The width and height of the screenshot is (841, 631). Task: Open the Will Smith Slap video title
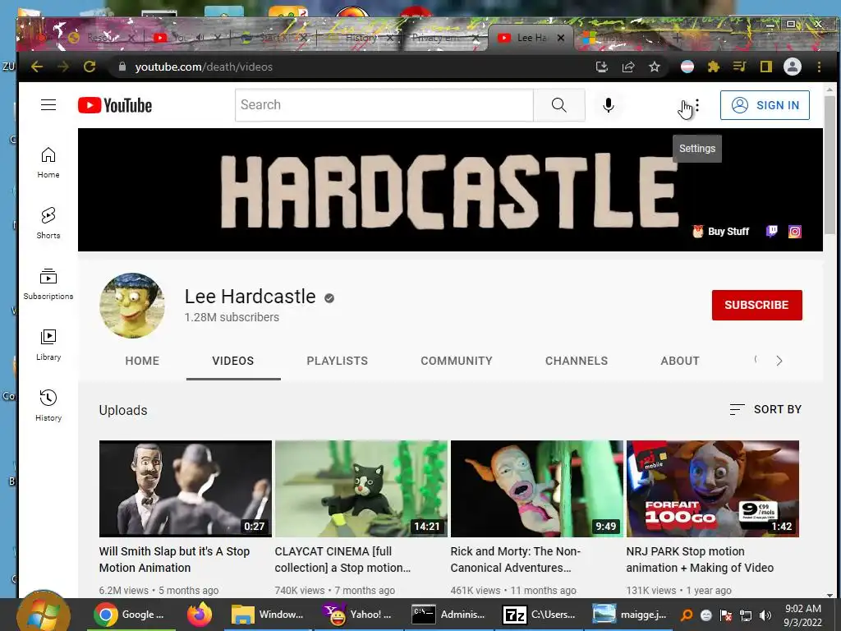click(x=174, y=560)
